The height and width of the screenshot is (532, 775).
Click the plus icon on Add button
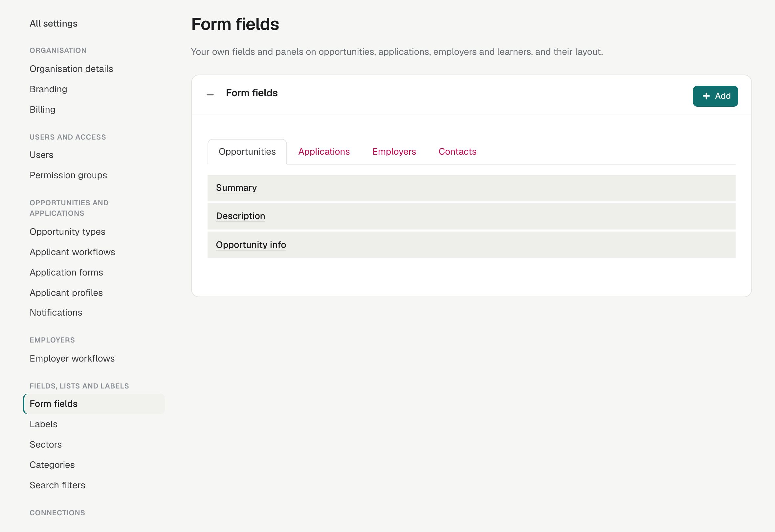click(706, 96)
